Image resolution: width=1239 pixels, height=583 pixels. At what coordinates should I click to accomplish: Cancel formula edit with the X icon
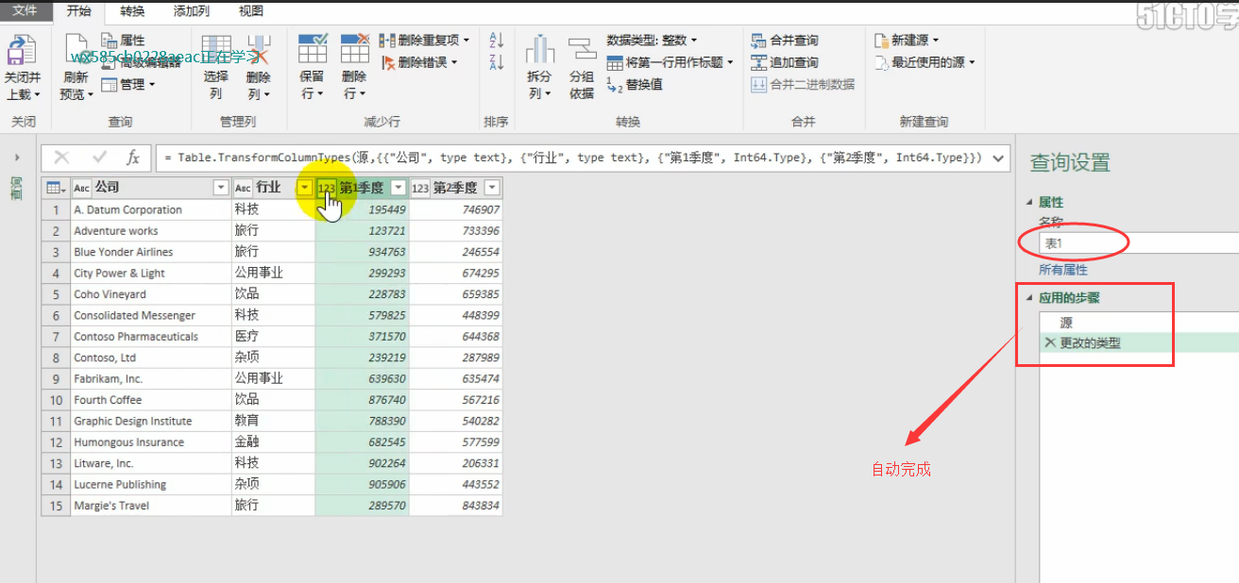click(62, 158)
